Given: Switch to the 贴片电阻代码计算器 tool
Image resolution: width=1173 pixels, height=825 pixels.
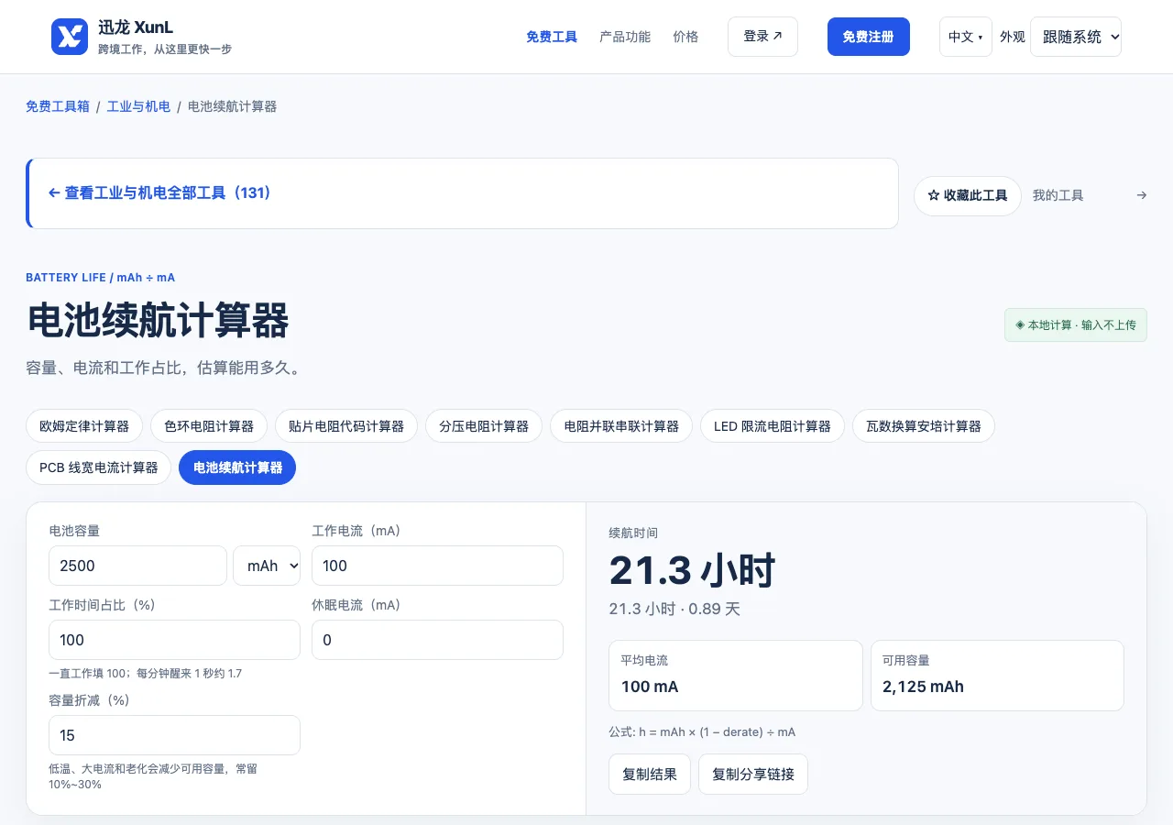Looking at the screenshot, I should coord(346,426).
